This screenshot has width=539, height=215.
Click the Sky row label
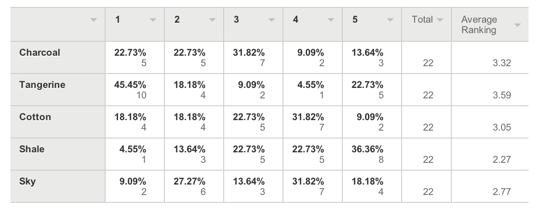(27, 181)
